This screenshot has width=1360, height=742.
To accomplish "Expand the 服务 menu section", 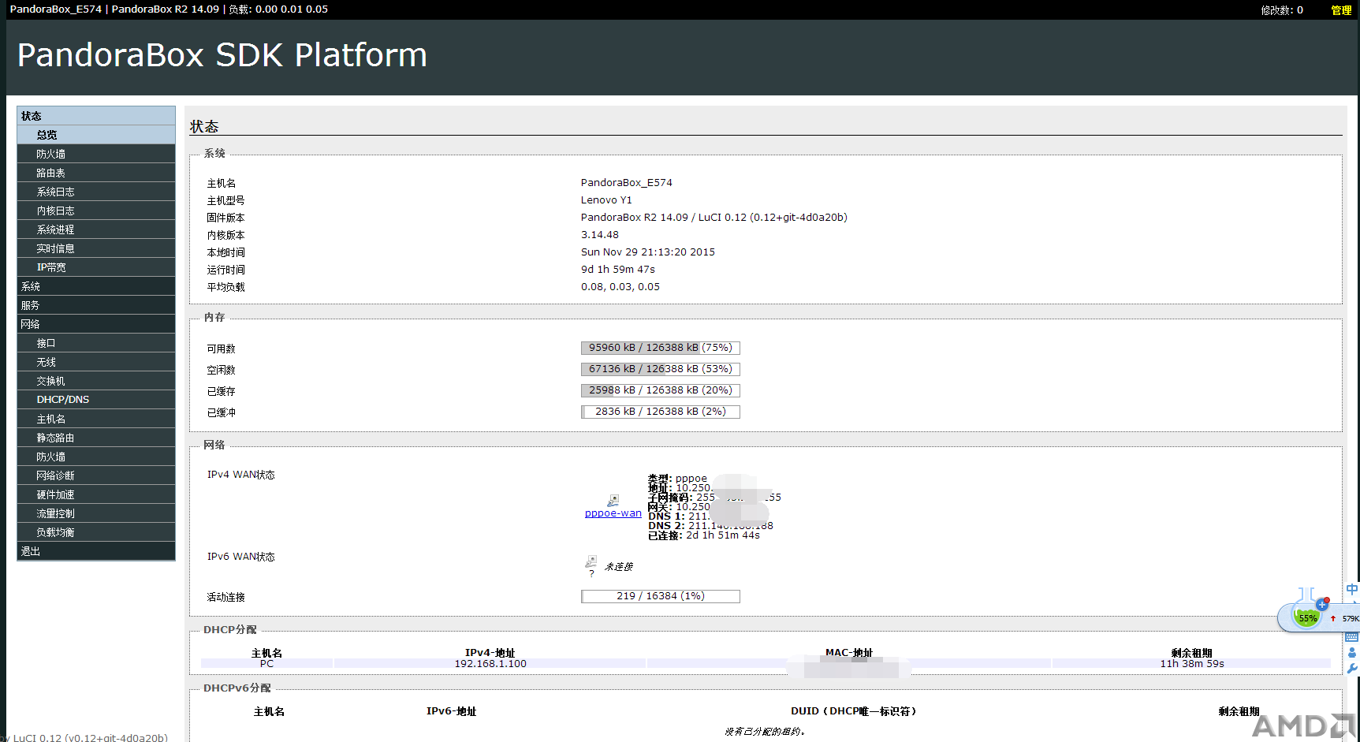I will tap(96, 305).
